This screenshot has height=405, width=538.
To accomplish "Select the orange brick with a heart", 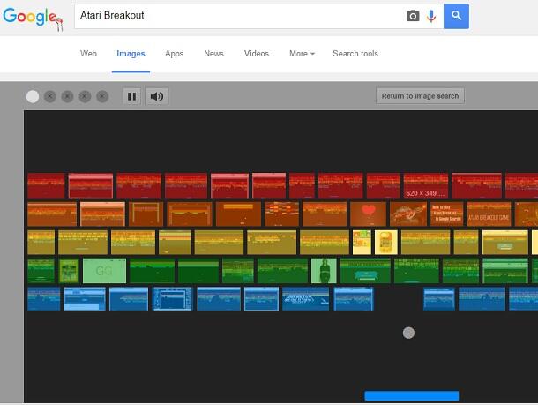I will coord(368,214).
